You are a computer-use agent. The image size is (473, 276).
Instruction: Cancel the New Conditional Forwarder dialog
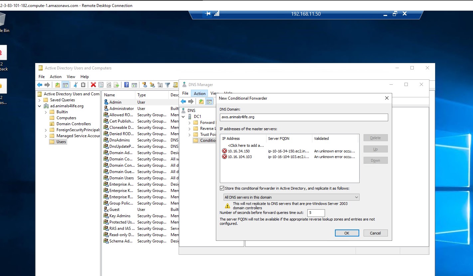[375, 233]
